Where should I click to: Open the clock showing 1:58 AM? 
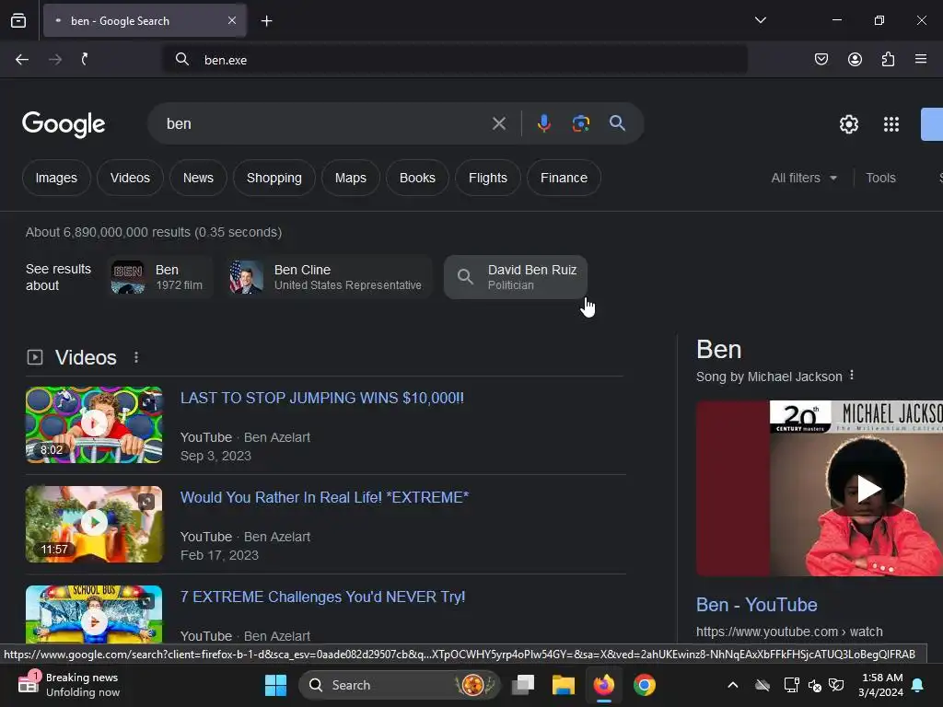[880, 685]
